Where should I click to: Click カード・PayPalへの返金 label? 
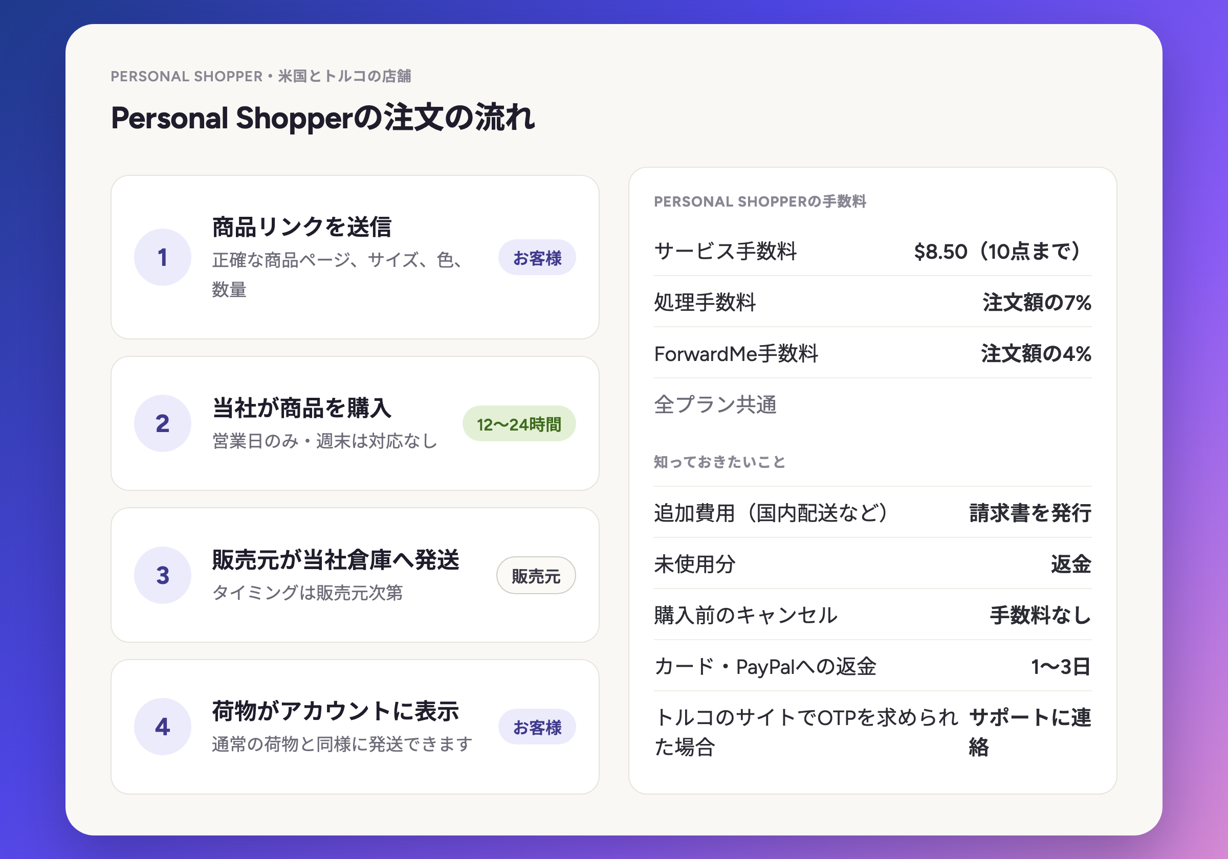point(765,667)
